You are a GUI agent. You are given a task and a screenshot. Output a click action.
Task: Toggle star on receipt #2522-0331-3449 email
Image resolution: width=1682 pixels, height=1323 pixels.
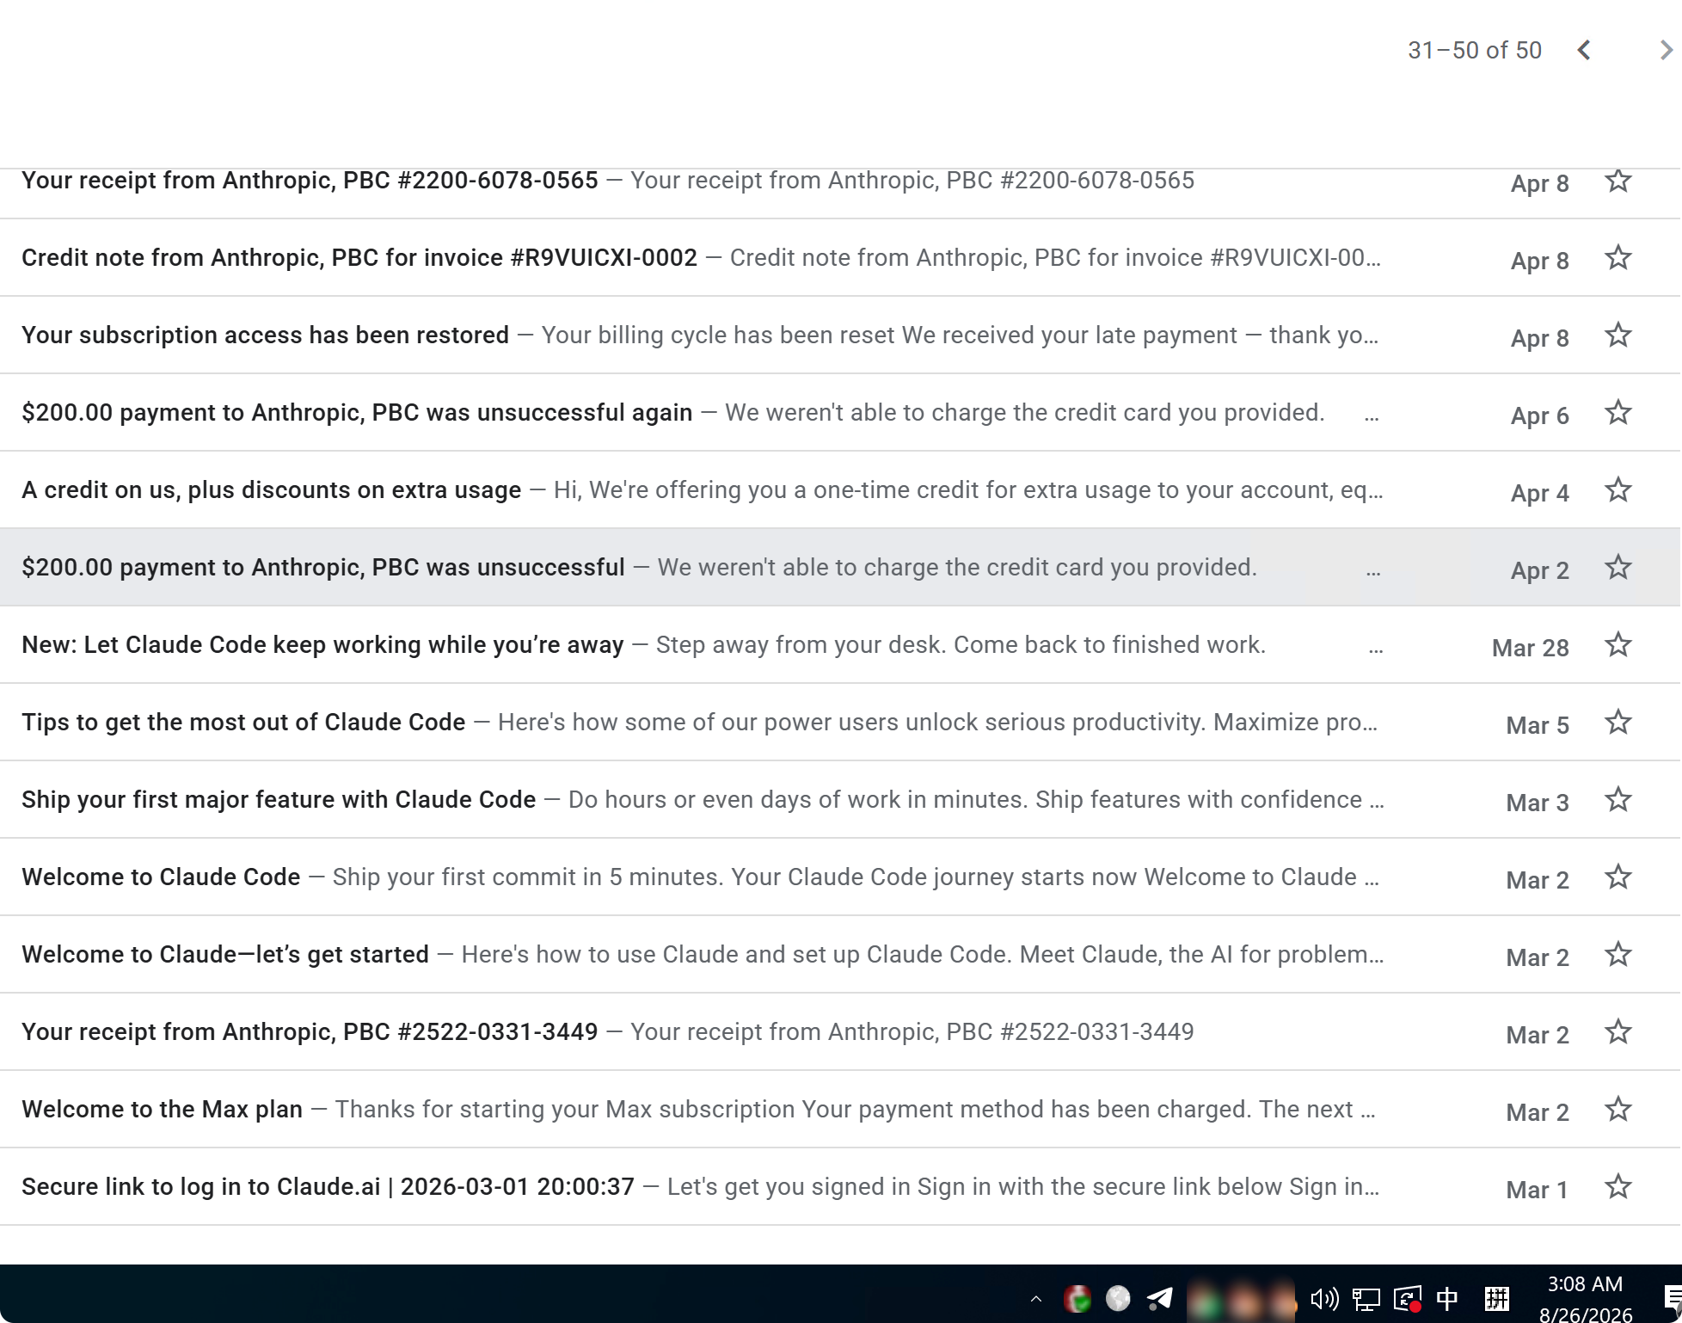pos(1618,1031)
